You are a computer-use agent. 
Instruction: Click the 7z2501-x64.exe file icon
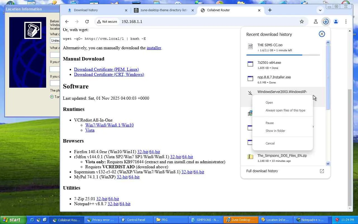(x=250, y=64)
